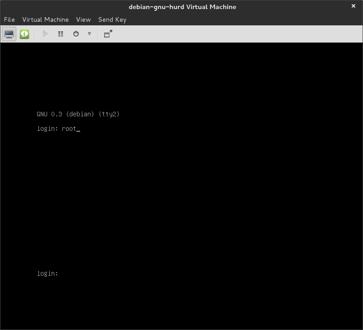The image size is (363, 330).
Task: Click the login prompt containing root
Action: point(58,129)
